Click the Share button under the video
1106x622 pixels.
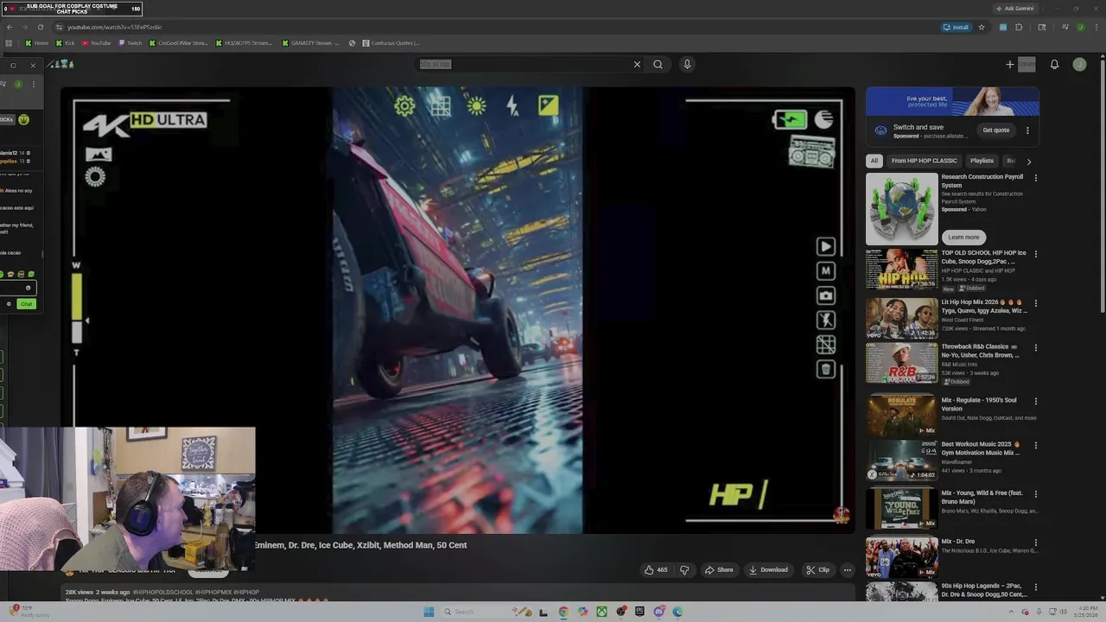click(719, 570)
